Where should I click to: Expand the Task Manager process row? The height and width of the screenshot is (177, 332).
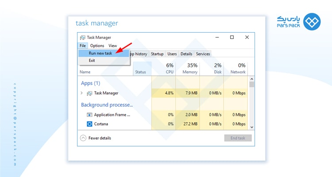point(82,93)
